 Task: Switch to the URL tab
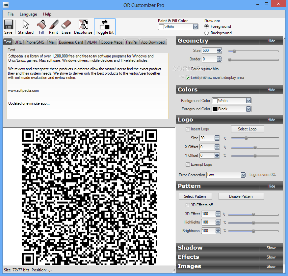pos(18,42)
